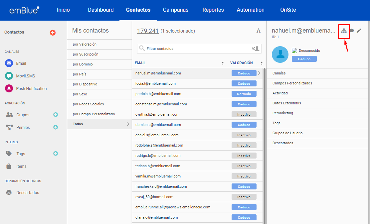
Task: Select the lucia.t@embluemail.com contact row
Action: click(x=155, y=83)
